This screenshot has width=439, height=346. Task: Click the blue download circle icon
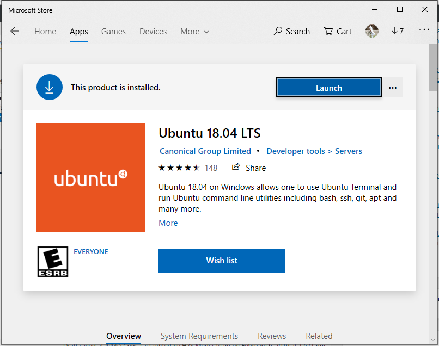click(50, 87)
